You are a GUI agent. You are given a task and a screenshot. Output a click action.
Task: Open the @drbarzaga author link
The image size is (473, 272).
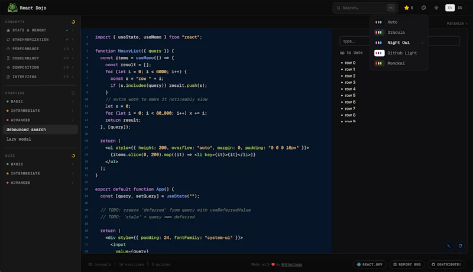tap(291, 264)
